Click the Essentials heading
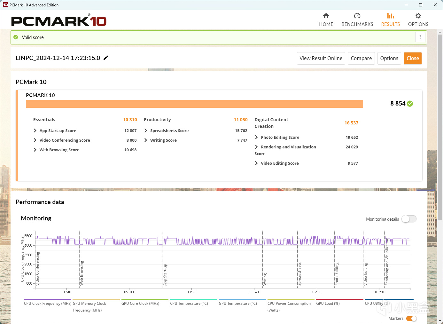Viewport: 443px width, 324px height. pyautogui.click(x=44, y=120)
